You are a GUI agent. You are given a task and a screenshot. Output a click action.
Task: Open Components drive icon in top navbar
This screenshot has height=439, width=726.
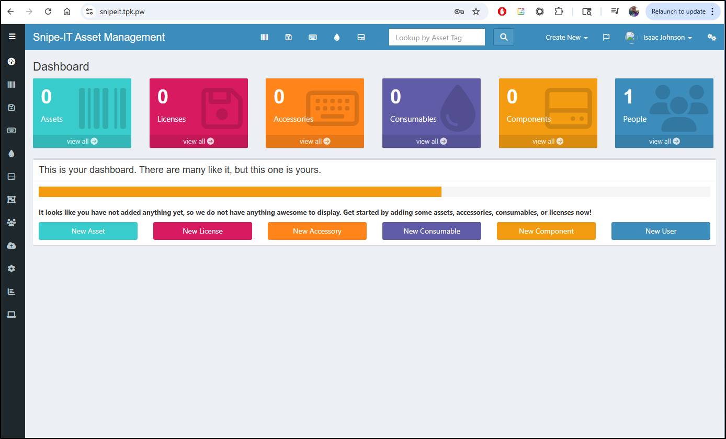pos(361,37)
